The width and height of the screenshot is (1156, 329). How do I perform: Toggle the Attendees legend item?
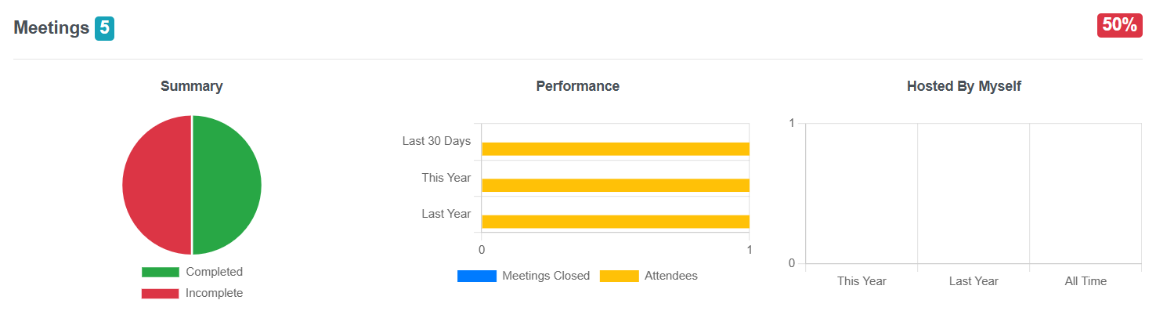648,276
